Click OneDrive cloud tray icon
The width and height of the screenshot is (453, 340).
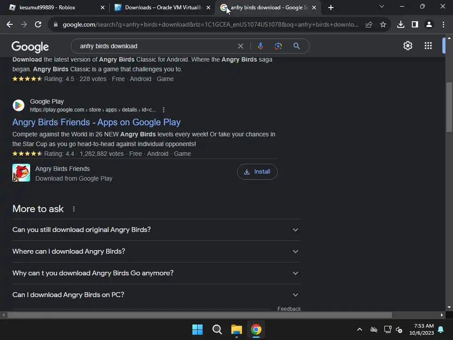click(374, 329)
